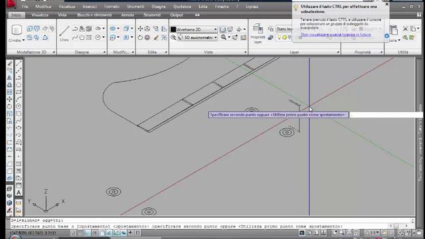Open the Cilindro dropdown arrow

coord(24,40)
